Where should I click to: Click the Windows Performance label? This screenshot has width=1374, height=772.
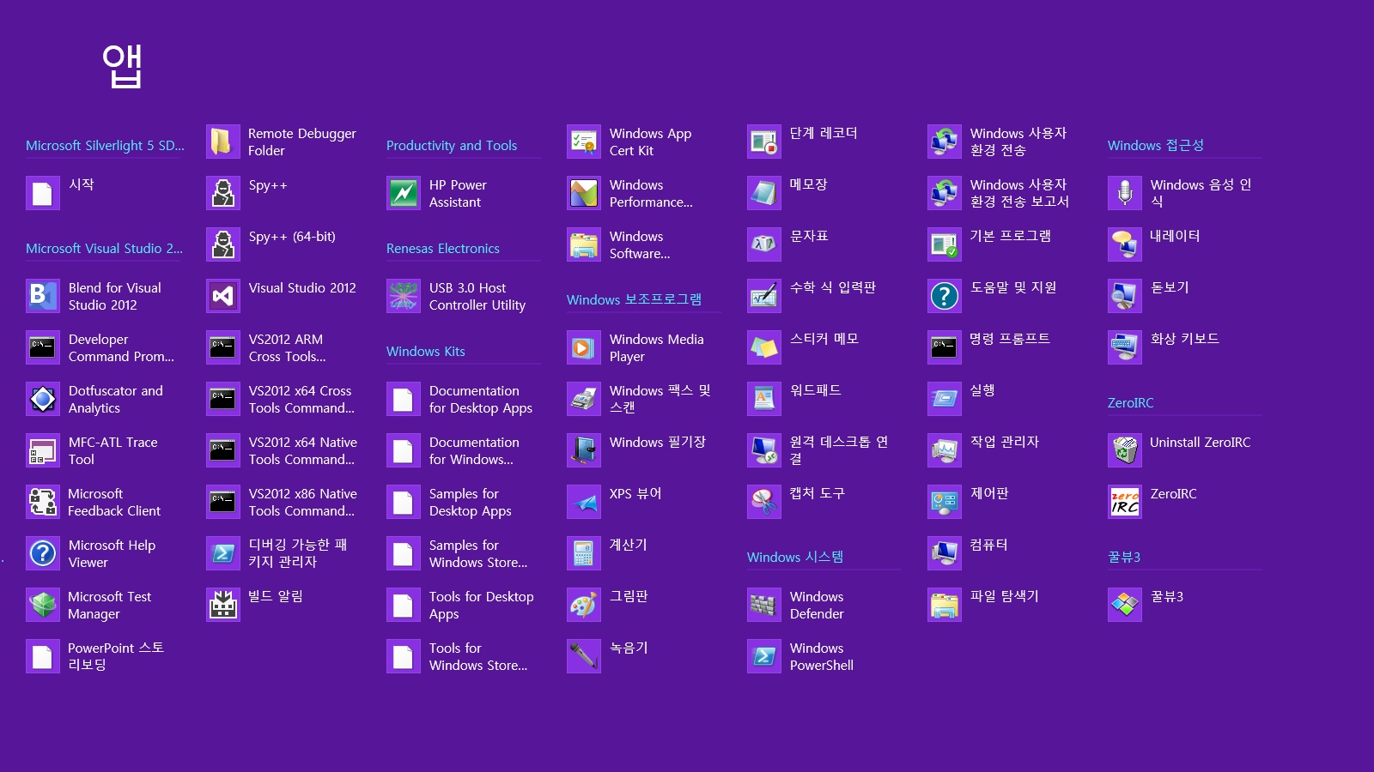point(651,194)
